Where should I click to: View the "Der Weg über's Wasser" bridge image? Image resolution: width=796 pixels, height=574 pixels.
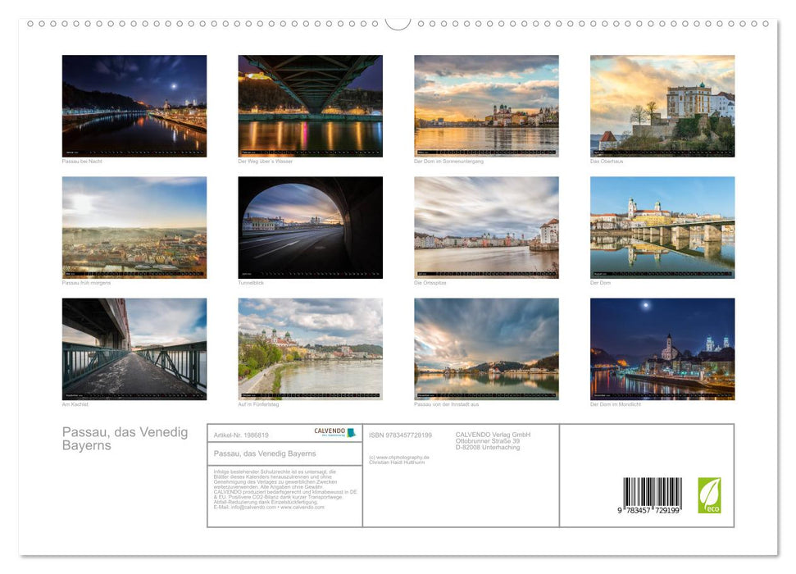point(309,105)
